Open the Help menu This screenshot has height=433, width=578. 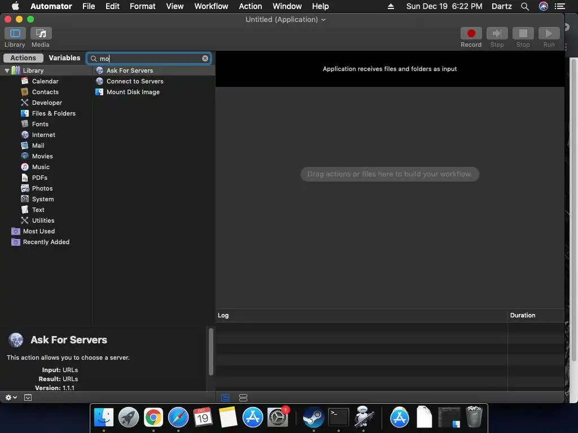321,6
